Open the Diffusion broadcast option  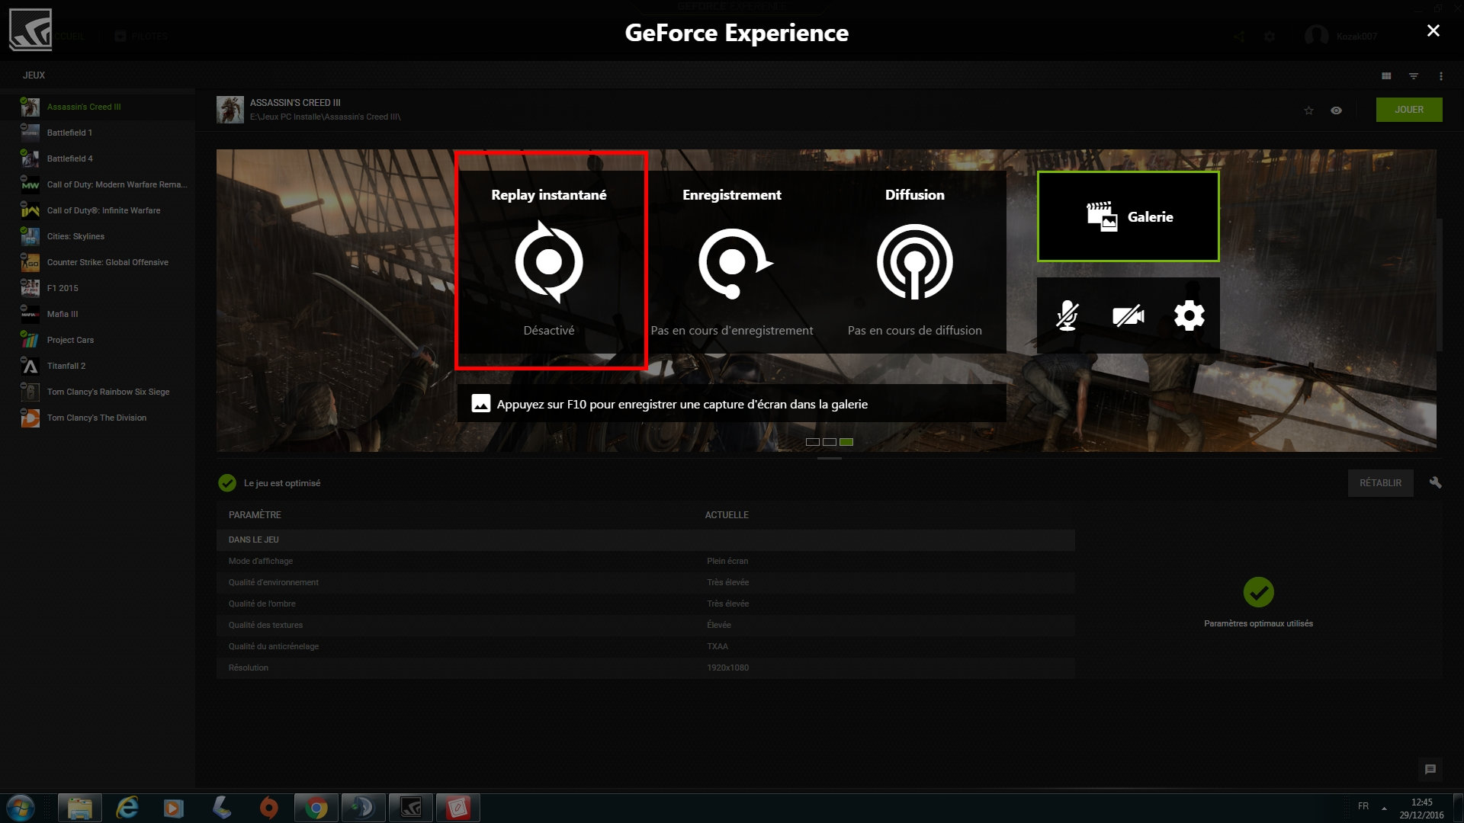coord(914,261)
